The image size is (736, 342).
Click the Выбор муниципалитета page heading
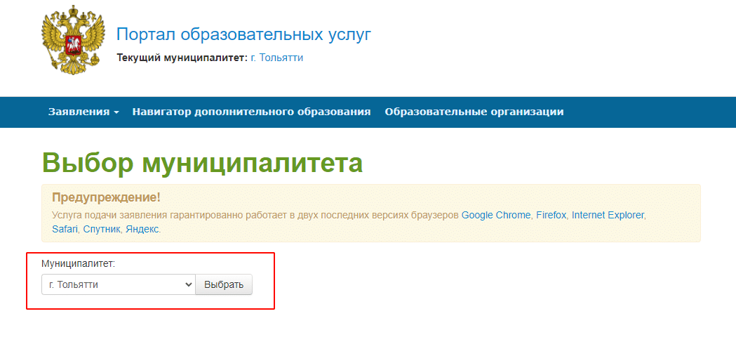(202, 162)
